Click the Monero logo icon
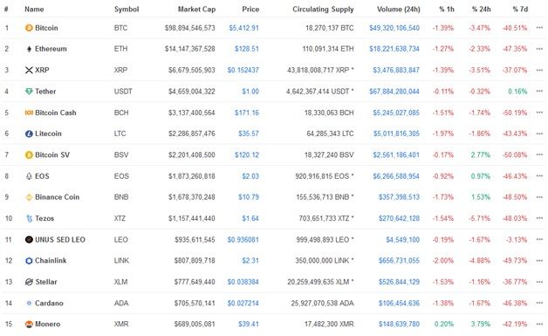The height and width of the screenshot is (336, 548). click(29, 324)
